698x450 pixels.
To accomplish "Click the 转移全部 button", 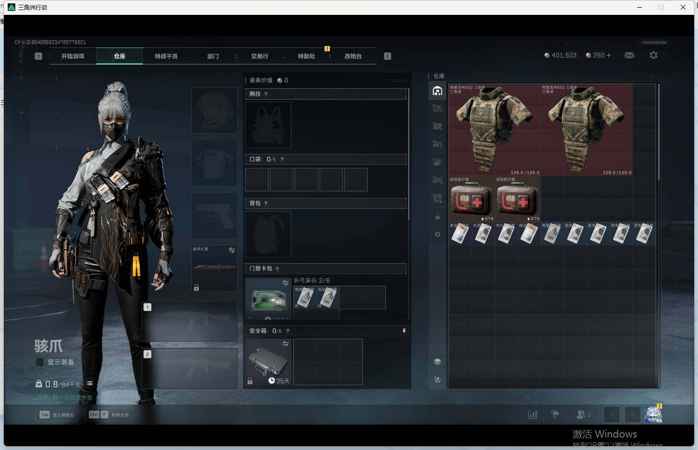I will pos(109,415).
